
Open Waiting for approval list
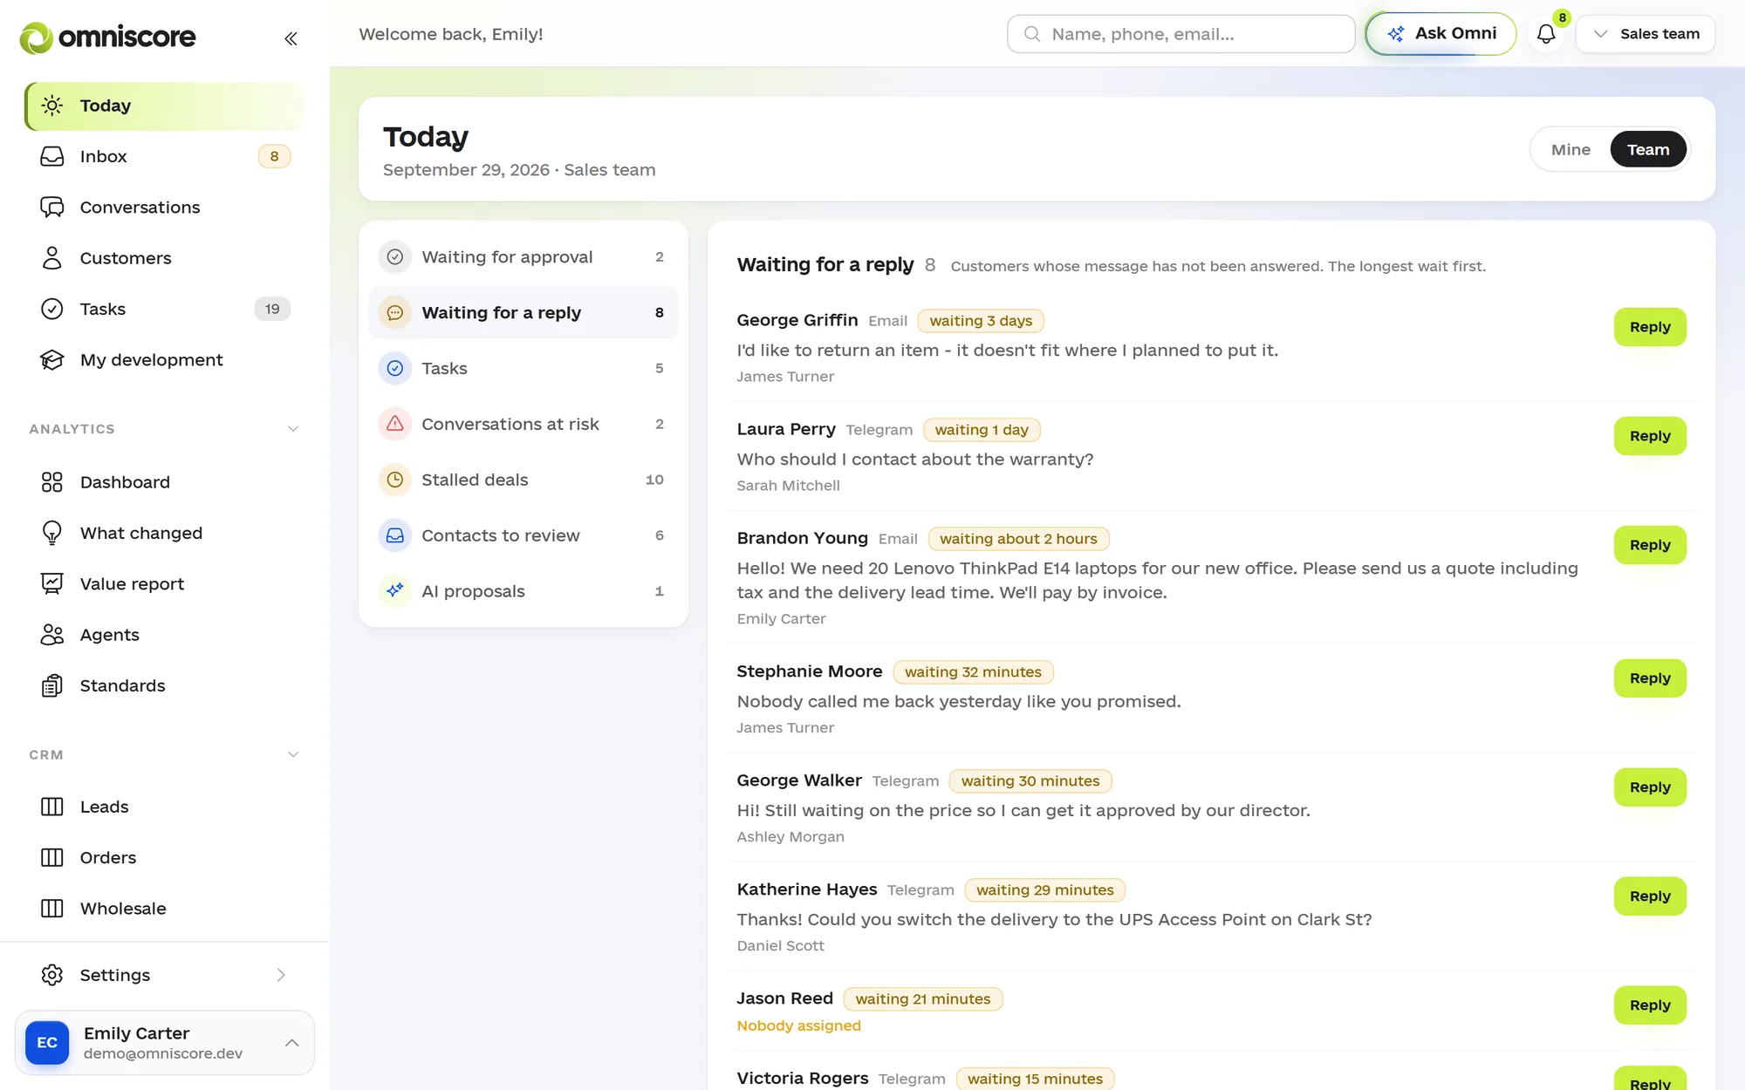(523, 257)
